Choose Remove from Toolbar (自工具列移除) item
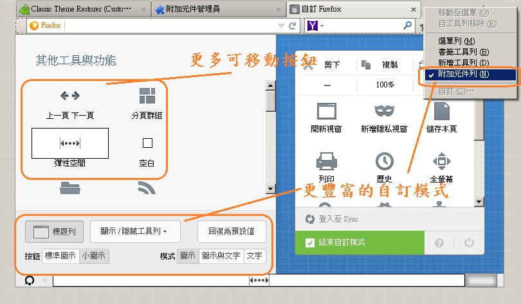521x304 pixels. pyautogui.click(x=470, y=24)
